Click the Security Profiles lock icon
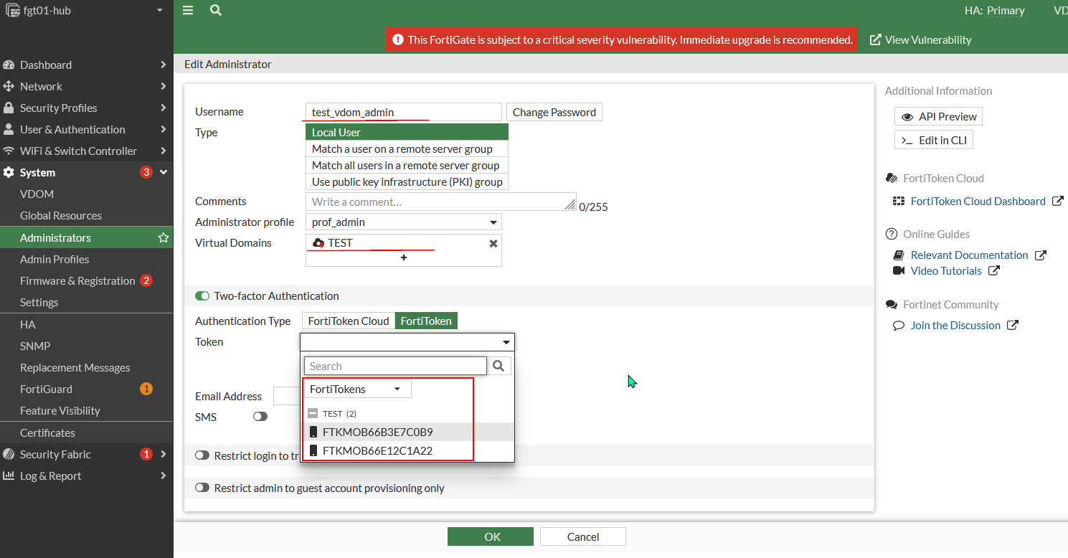This screenshot has width=1068, height=558. (9, 108)
